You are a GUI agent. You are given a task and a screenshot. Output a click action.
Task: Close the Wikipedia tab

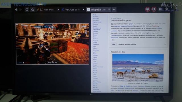point(109,10)
